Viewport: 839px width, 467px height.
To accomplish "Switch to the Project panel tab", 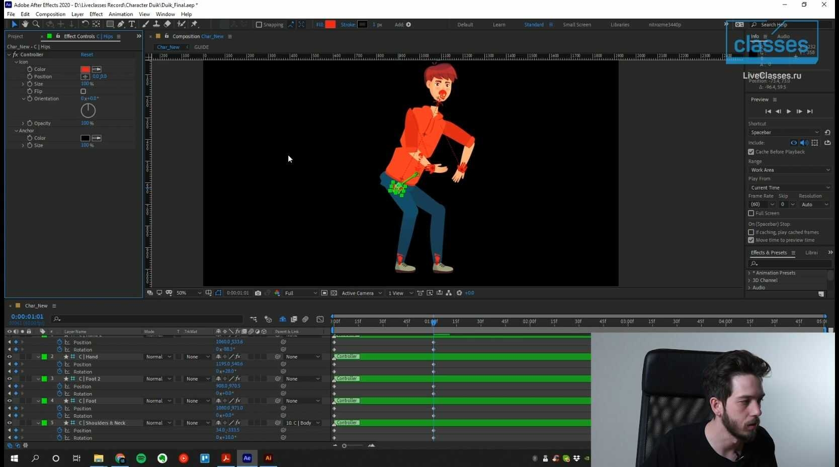I will [x=16, y=36].
